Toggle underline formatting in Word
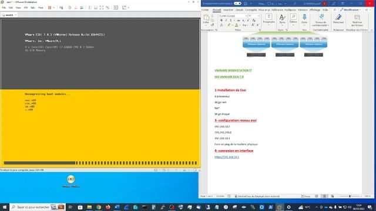The image size is (376, 211). point(231,21)
